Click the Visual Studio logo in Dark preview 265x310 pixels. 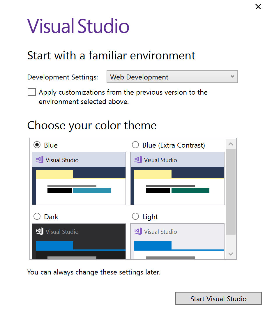coord(40,231)
